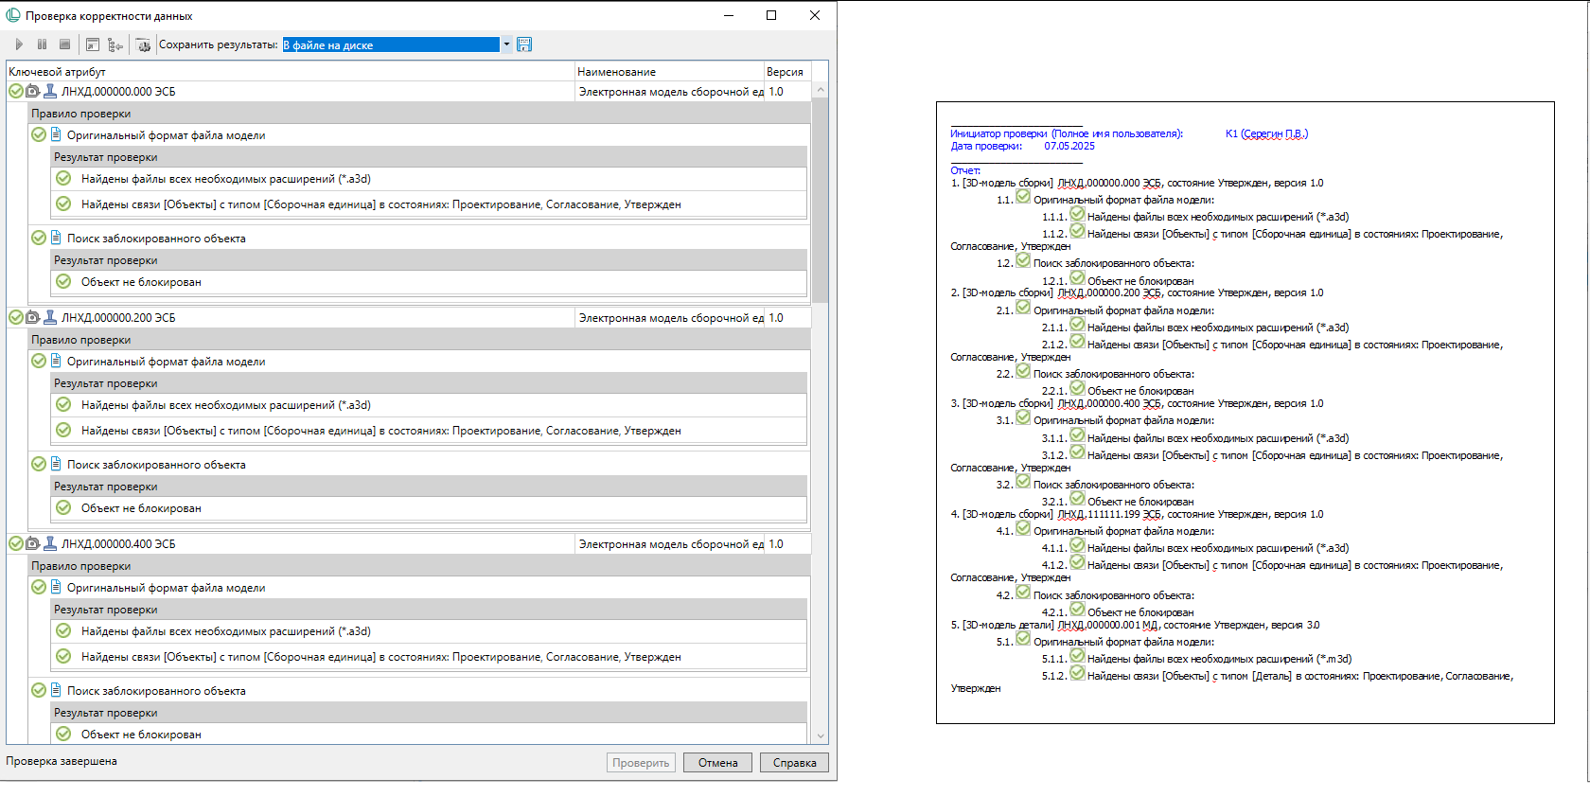The width and height of the screenshot is (1590, 797).
Task: Click the floppy disk save results icon
Action: coord(524,44)
